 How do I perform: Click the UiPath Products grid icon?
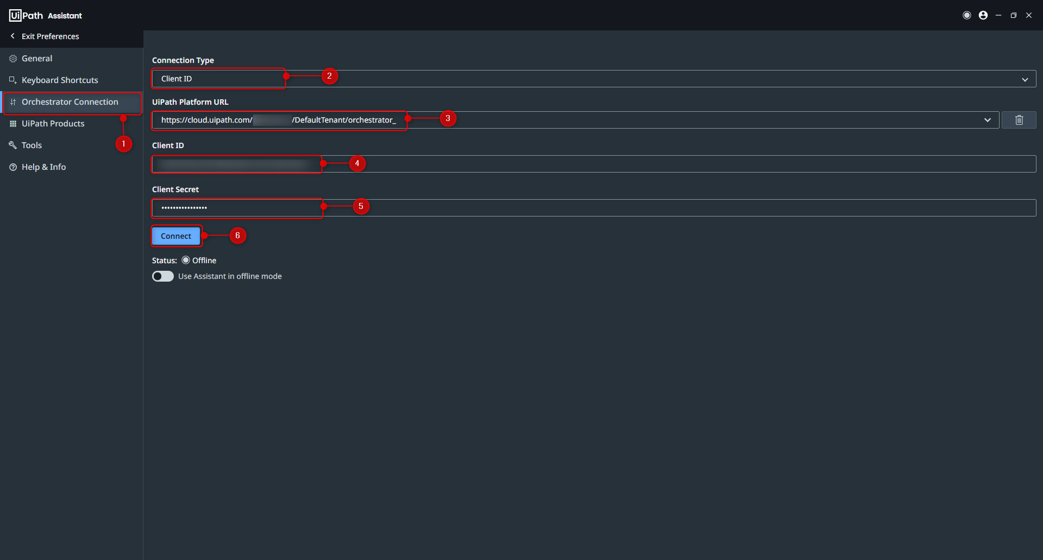(13, 124)
